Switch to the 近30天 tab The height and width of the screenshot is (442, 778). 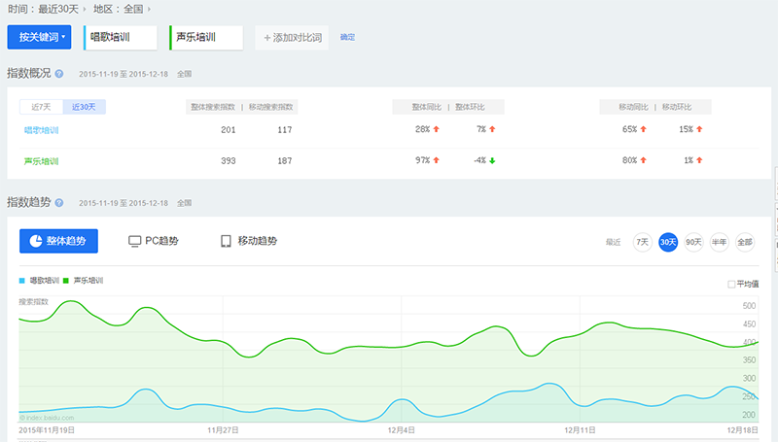(84, 107)
